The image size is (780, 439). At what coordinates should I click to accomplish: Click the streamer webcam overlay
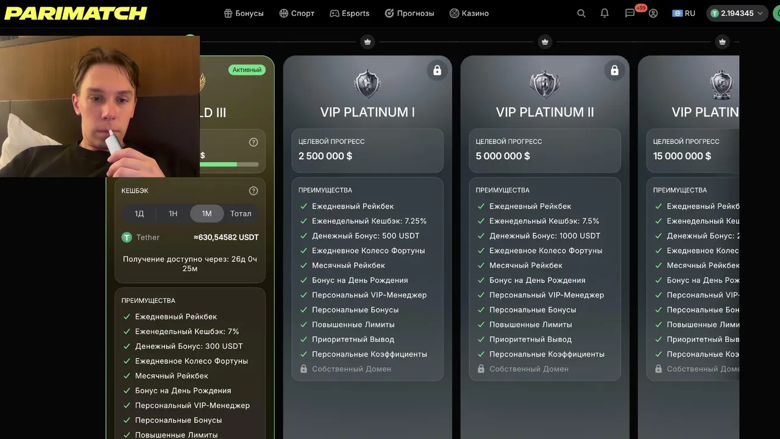point(100,106)
